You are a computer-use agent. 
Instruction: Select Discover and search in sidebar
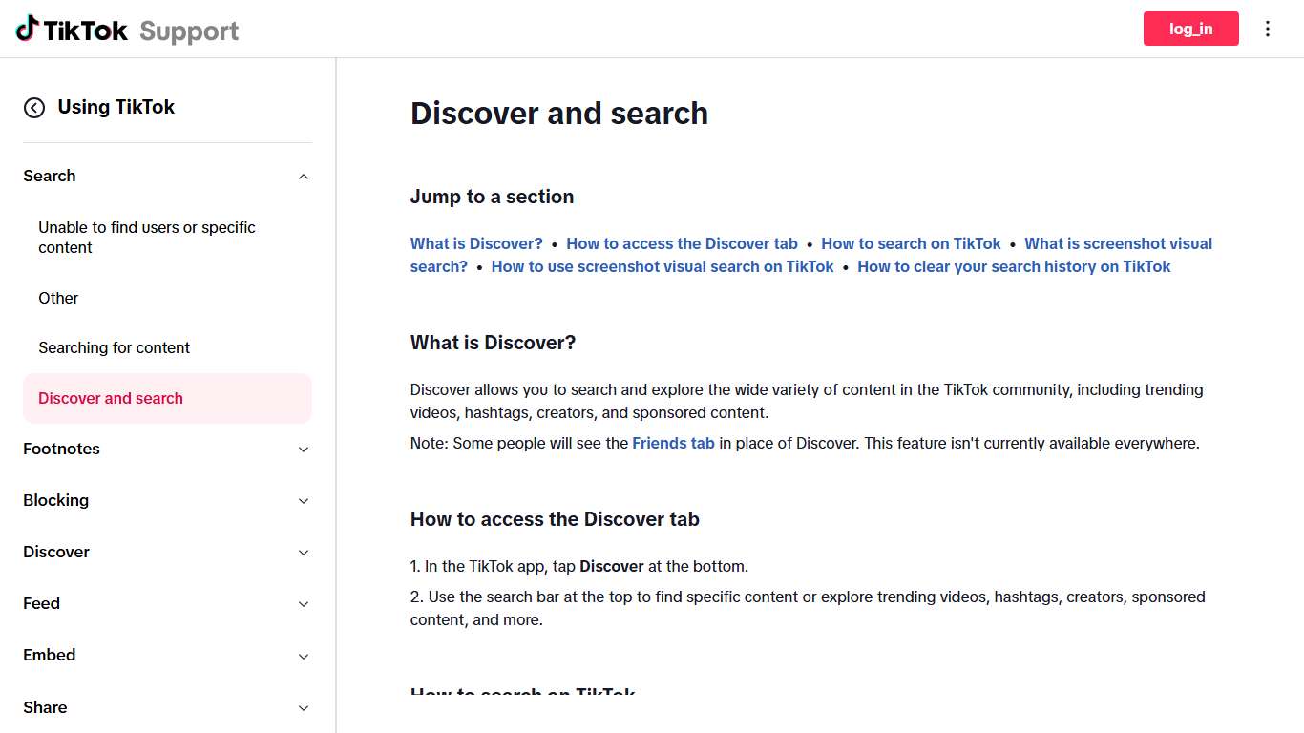(111, 398)
